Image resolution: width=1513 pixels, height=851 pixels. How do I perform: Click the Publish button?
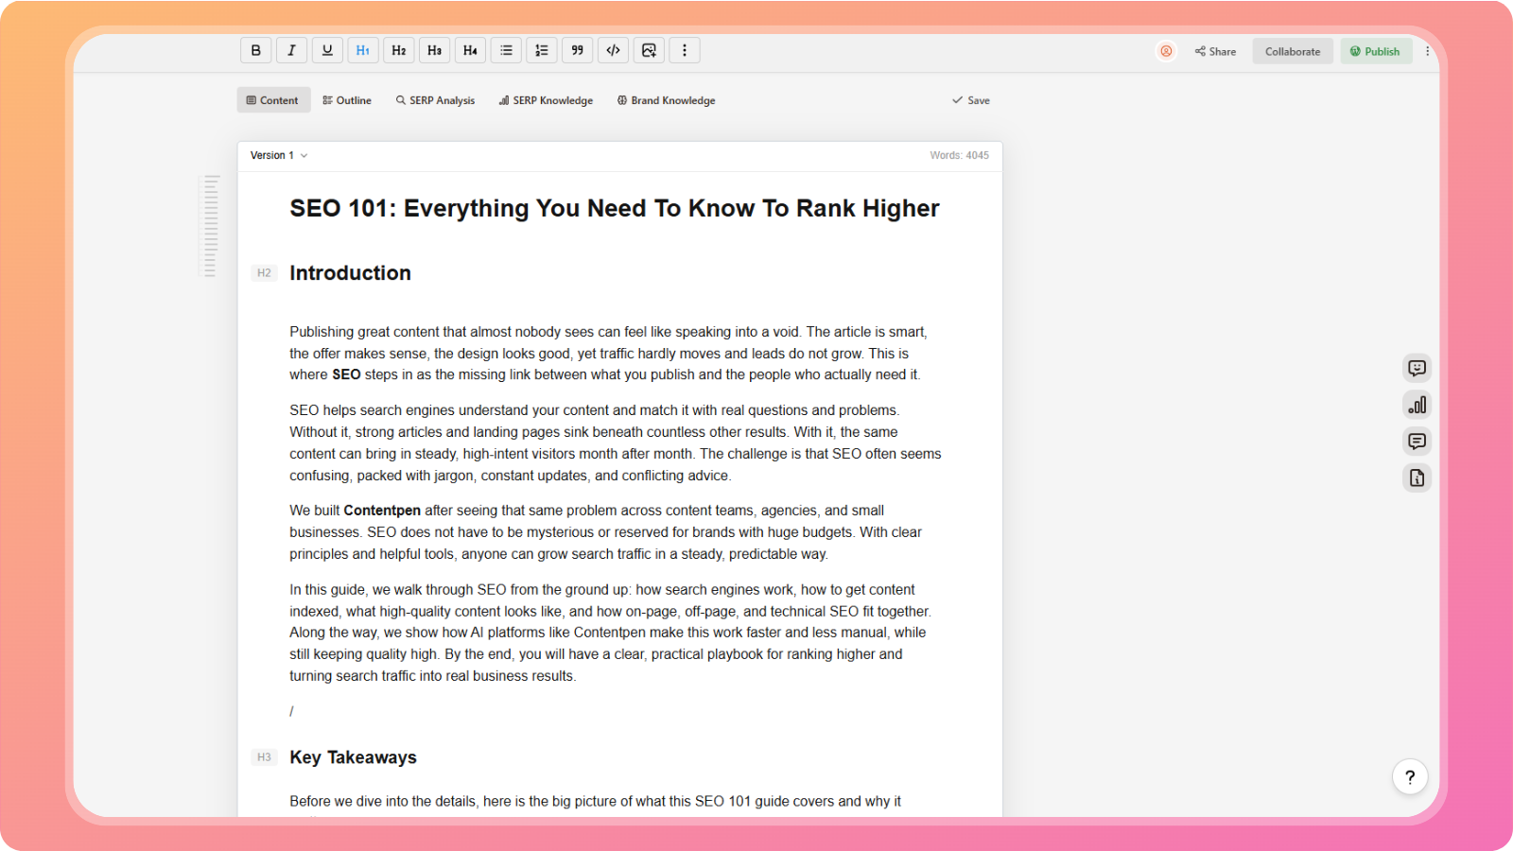click(1375, 51)
